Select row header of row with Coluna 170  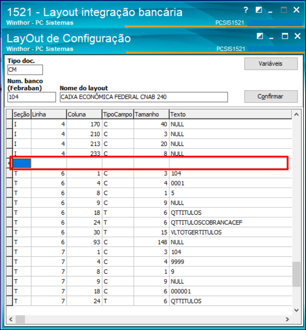tap(9, 124)
